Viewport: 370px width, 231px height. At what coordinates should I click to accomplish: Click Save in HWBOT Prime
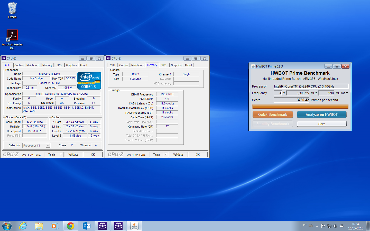322,124
